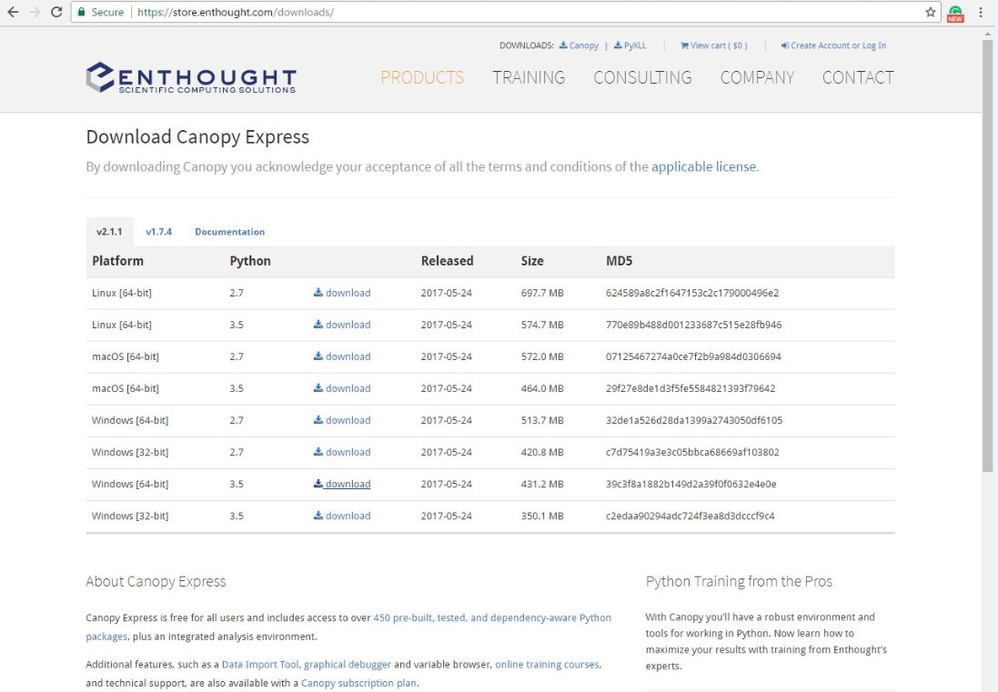Click the Download Canopy Express heading

(197, 136)
